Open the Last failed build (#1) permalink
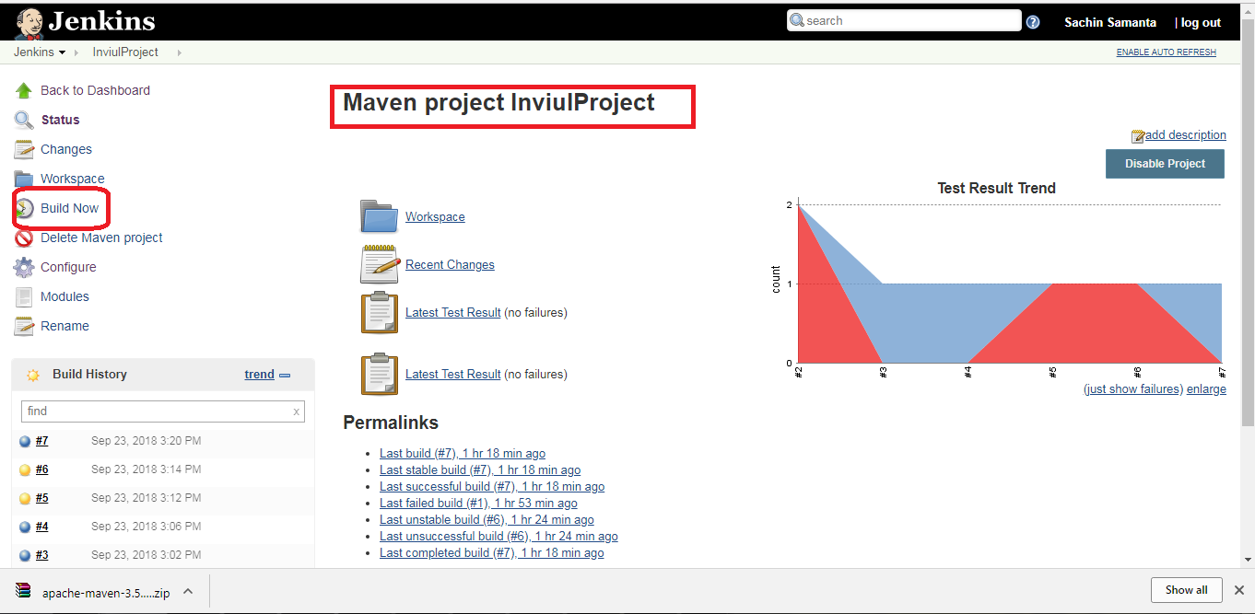The height and width of the screenshot is (614, 1255). [x=478, y=504]
